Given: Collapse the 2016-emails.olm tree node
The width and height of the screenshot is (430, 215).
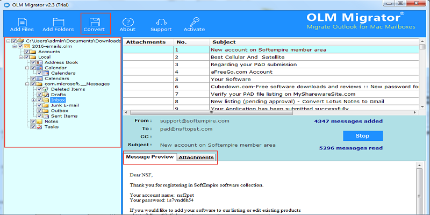Looking at the screenshot, I should (15, 46).
